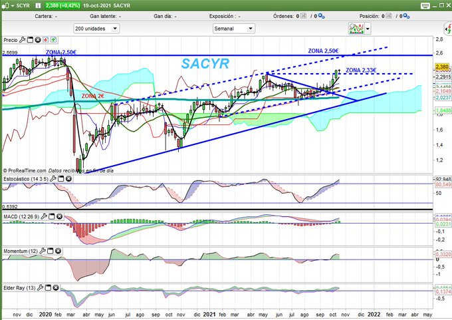Open the 200 unidades dropdown

(x=96, y=29)
